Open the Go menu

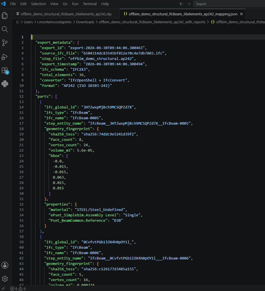[x=65, y=4]
